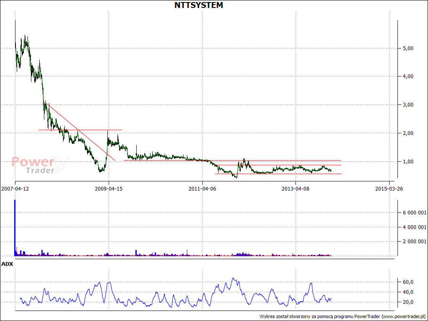
Task: Click the PowerTrader footer credit text
Action: click(343, 317)
